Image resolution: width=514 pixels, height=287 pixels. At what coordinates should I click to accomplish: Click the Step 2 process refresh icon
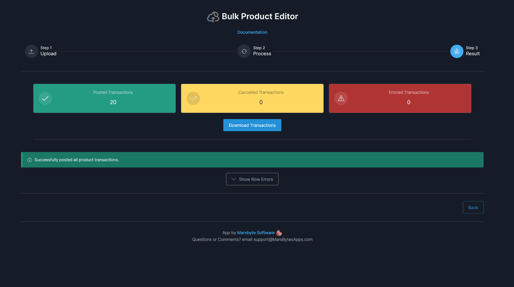point(244,51)
